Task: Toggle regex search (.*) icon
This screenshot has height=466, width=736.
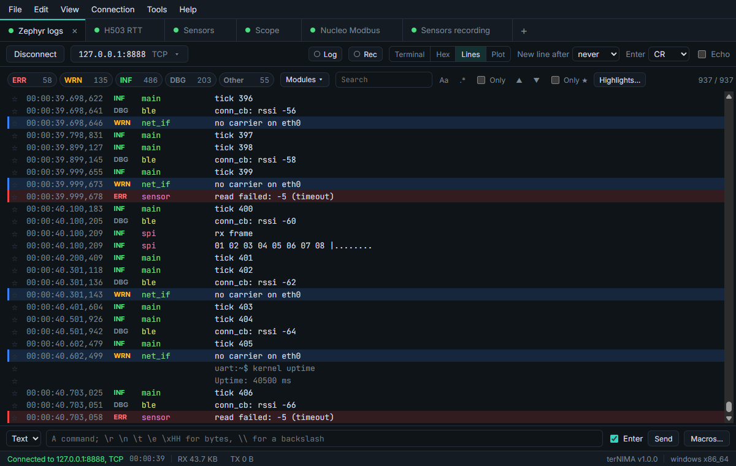Action: [x=462, y=80]
